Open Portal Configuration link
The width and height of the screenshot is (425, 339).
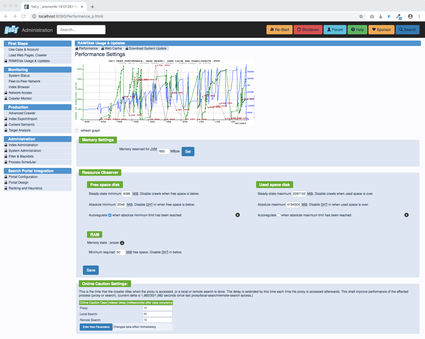pos(38,177)
